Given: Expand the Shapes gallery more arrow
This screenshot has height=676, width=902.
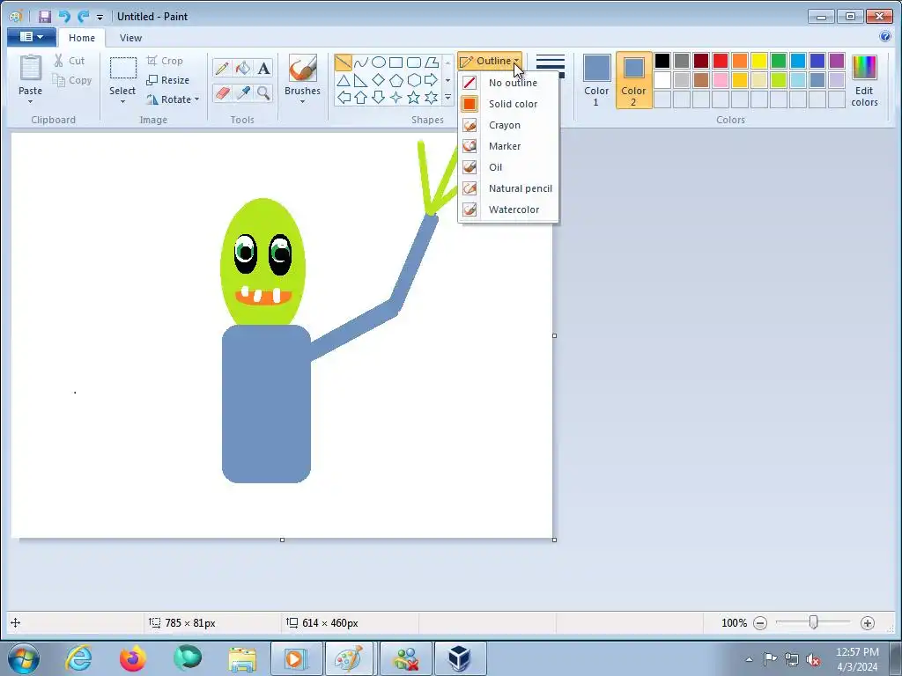Looking at the screenshot, I should [447, 98].
